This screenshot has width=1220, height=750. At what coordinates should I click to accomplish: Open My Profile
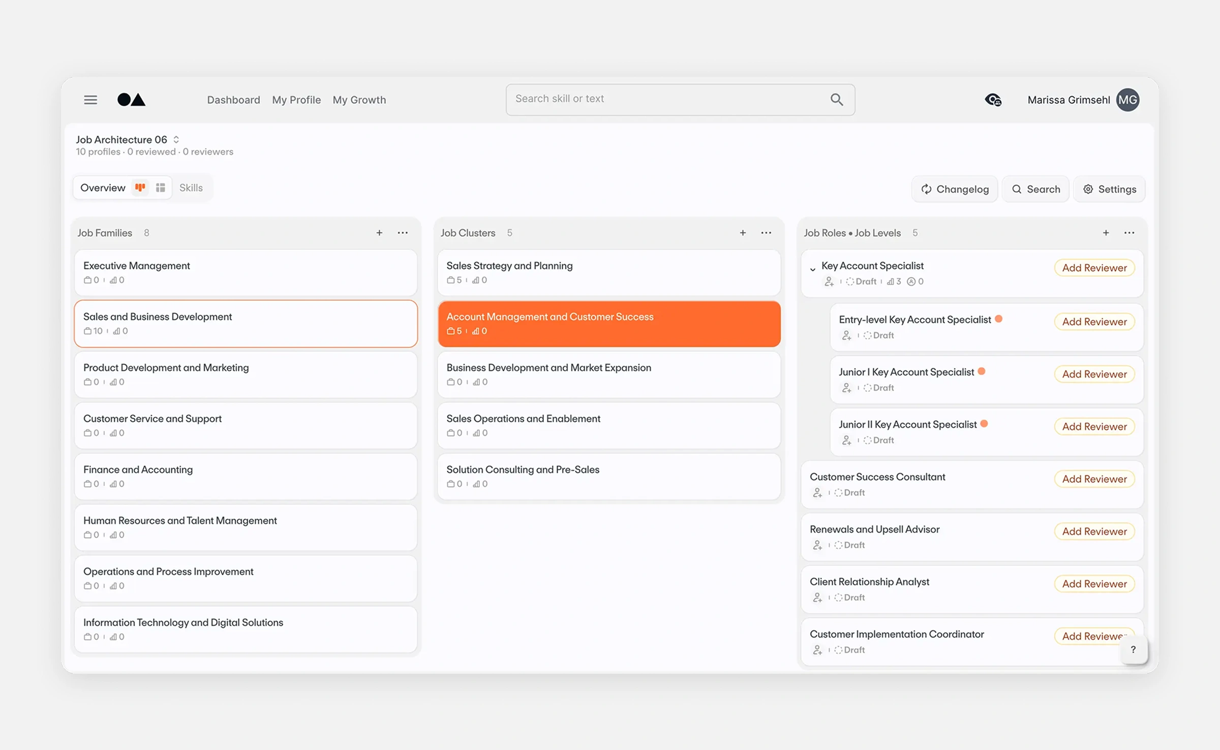tap(296, 100)
